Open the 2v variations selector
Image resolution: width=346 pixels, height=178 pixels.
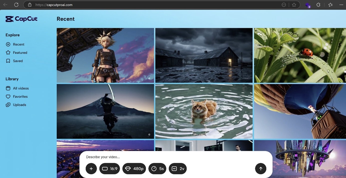pos(178,168)
